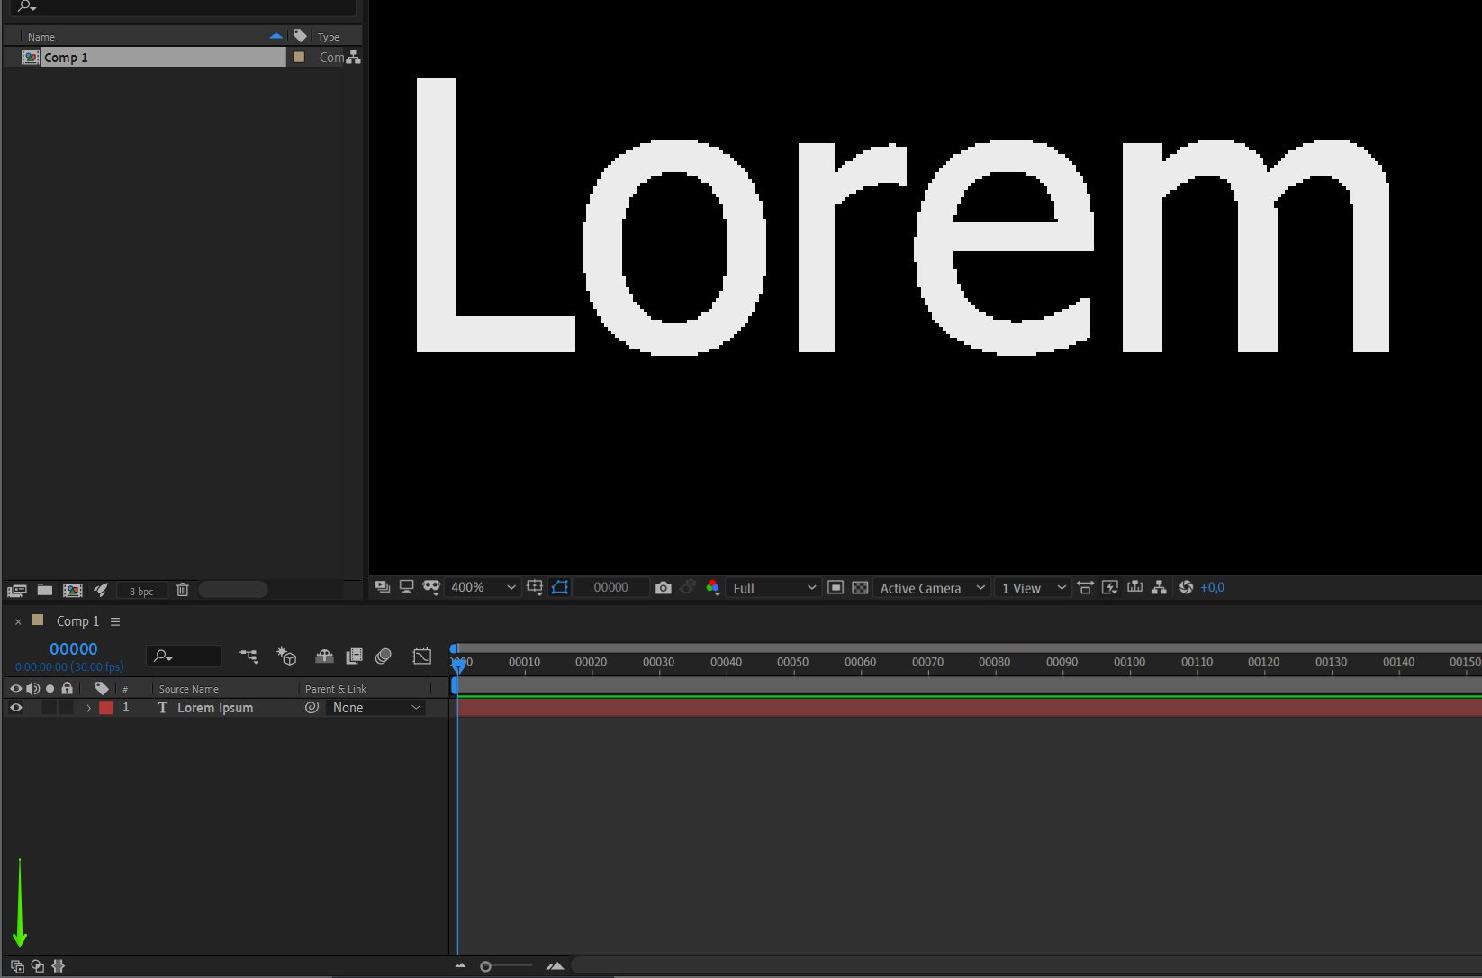Click the timeline layer search field
1482x978 pixels.
coord(184,656)
